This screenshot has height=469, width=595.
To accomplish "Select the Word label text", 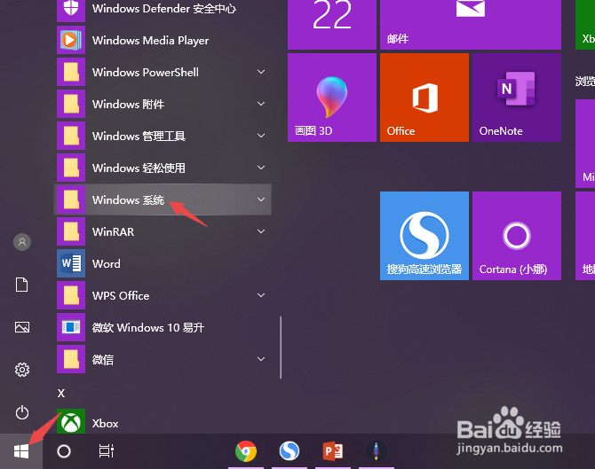I will (x=107, y=263).
